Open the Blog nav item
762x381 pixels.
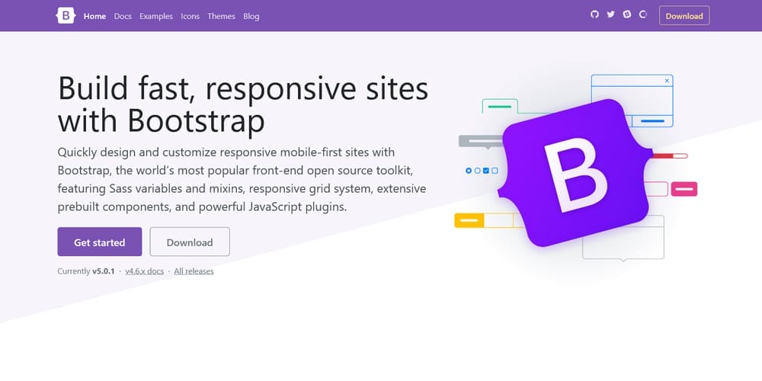251,16
